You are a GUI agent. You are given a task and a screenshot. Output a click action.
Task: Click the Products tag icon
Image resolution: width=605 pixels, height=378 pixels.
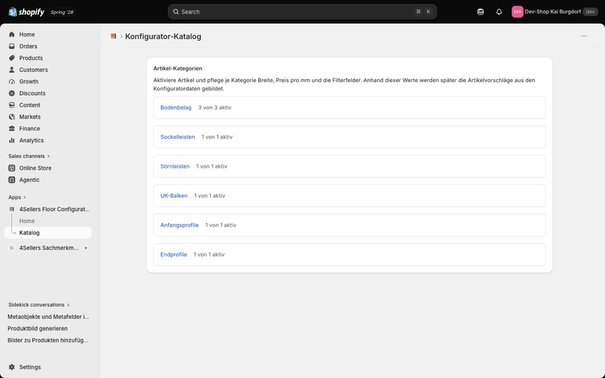pyautogui.click(x=12, y=58)
